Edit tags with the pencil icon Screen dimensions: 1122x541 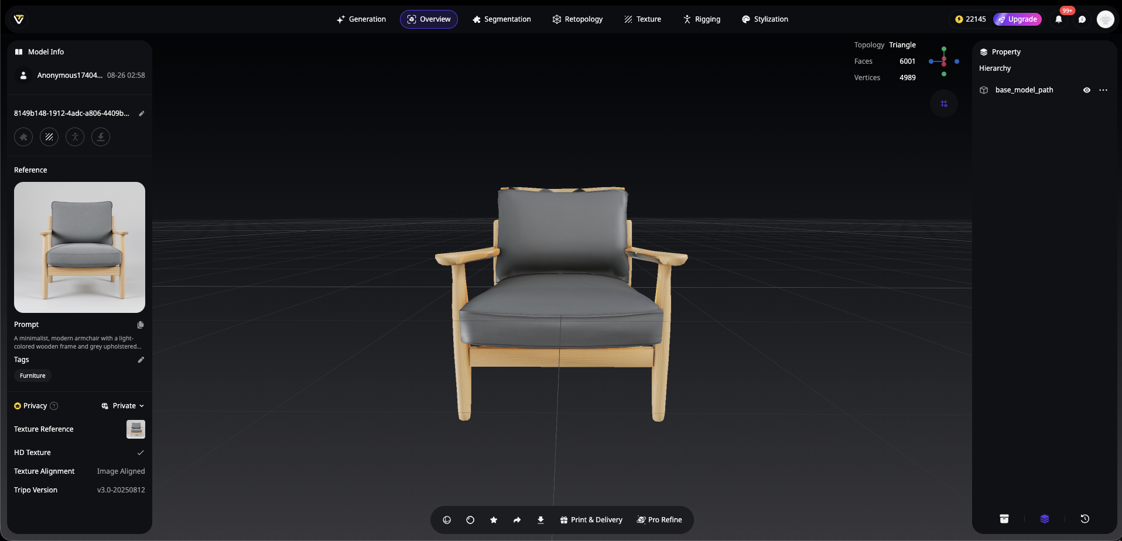coord(141,360)
